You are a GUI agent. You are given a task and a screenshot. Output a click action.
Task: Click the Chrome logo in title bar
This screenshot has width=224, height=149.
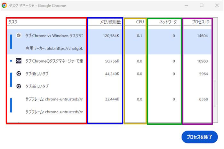tap(4, 5)
